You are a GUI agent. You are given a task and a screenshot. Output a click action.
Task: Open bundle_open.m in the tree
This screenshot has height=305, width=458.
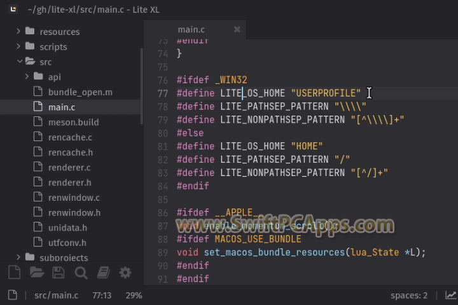click(80, 92)
